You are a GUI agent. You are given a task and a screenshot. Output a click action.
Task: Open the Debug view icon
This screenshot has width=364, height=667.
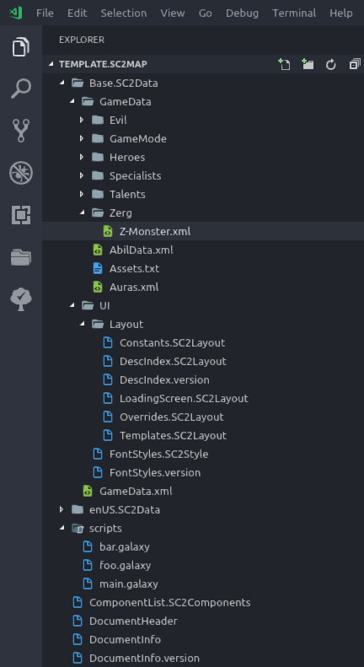pos(21,173)
